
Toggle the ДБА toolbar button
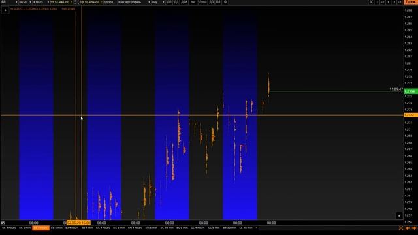[184, 2]
